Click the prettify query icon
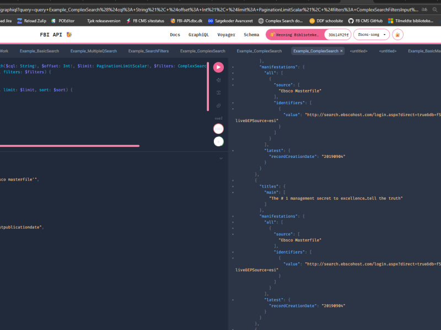Screen dimensions: 441x330 (218, 80)
